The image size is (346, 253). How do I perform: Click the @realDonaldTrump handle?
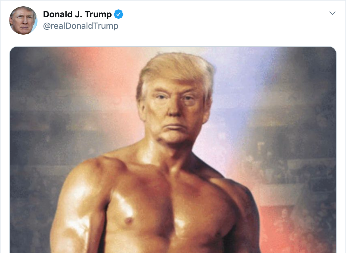tap(81, 26)
